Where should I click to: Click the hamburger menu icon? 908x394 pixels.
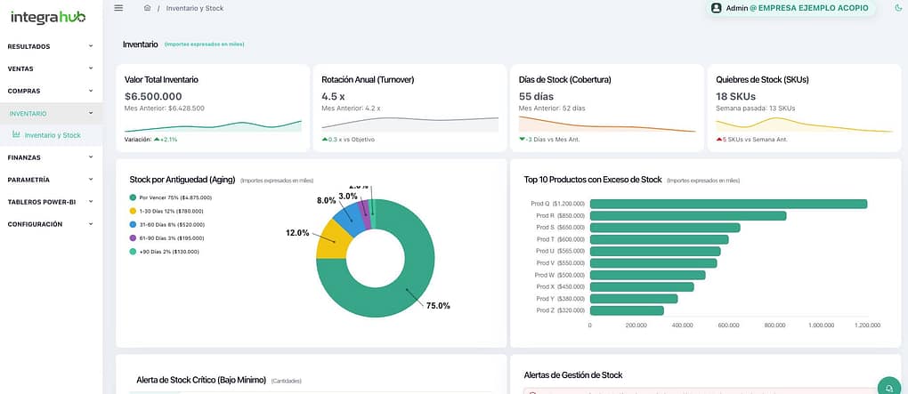coord(118,8)
